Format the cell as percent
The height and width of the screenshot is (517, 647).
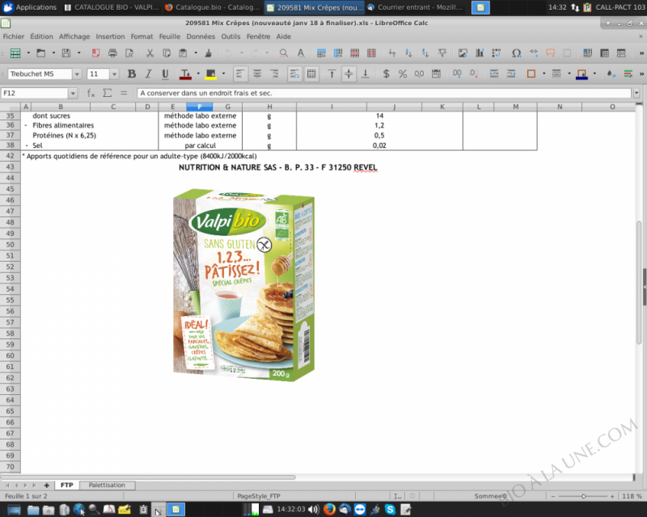tap(403, 74)
